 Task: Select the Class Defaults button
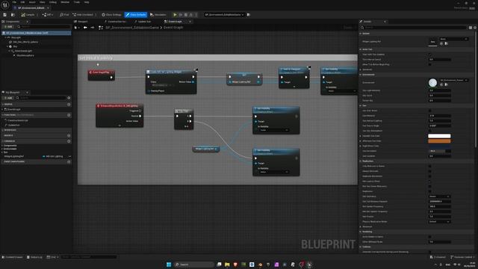click(136, 15)
